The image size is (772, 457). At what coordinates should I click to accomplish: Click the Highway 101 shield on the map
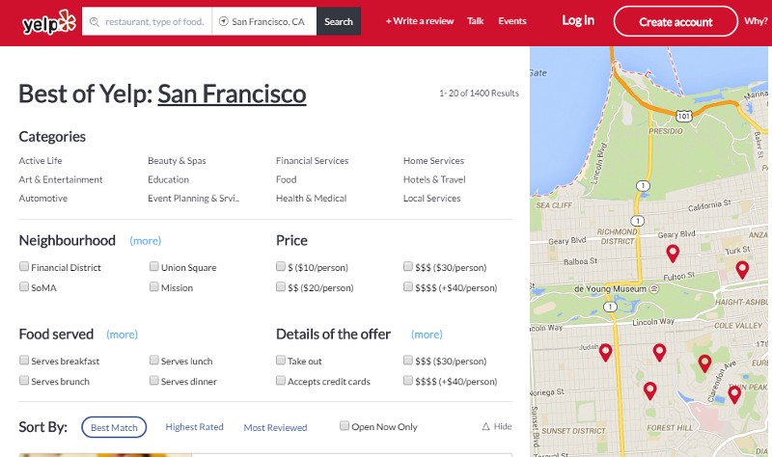click(683, 116)
